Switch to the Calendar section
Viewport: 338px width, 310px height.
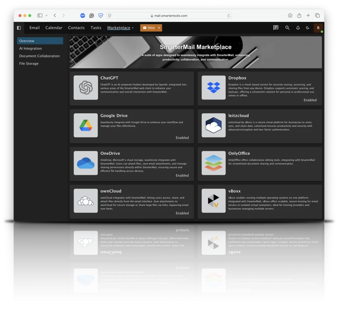pyautogui.click(x=54, y=28)
